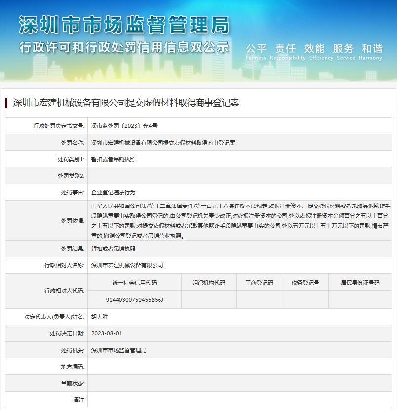Click 深圳市市场监督管理局 in the 处罚机关 row
The height and width of the screenshot is (410, 397).
(119, 350)
